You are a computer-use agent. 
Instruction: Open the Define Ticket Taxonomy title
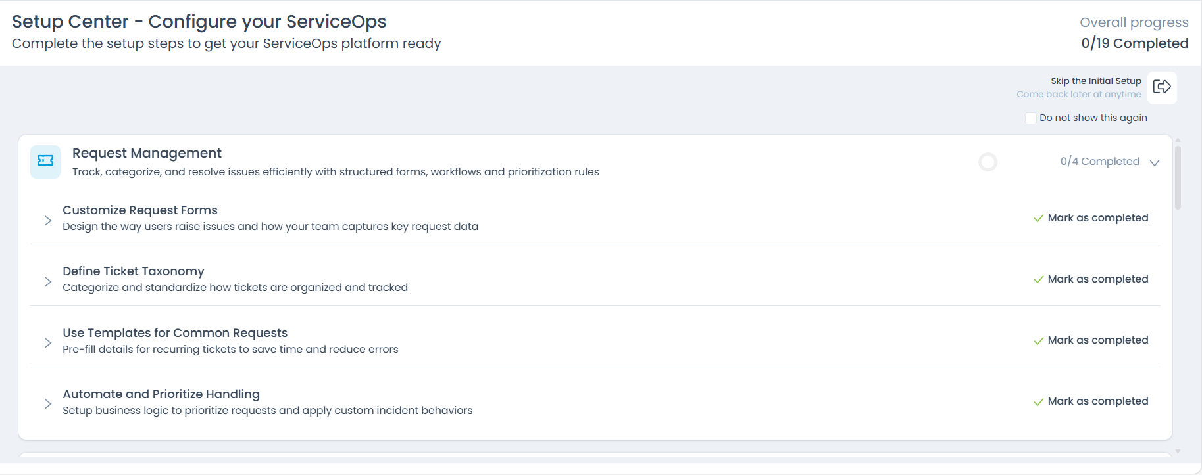(134, 271)
